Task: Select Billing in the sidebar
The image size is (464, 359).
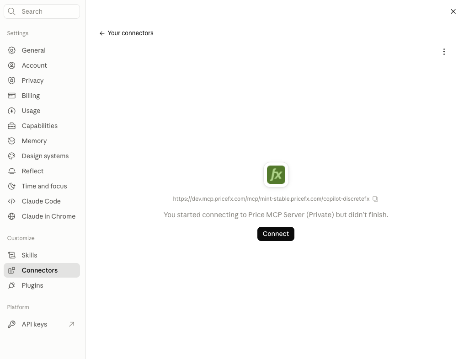Action: pos(42,96)
